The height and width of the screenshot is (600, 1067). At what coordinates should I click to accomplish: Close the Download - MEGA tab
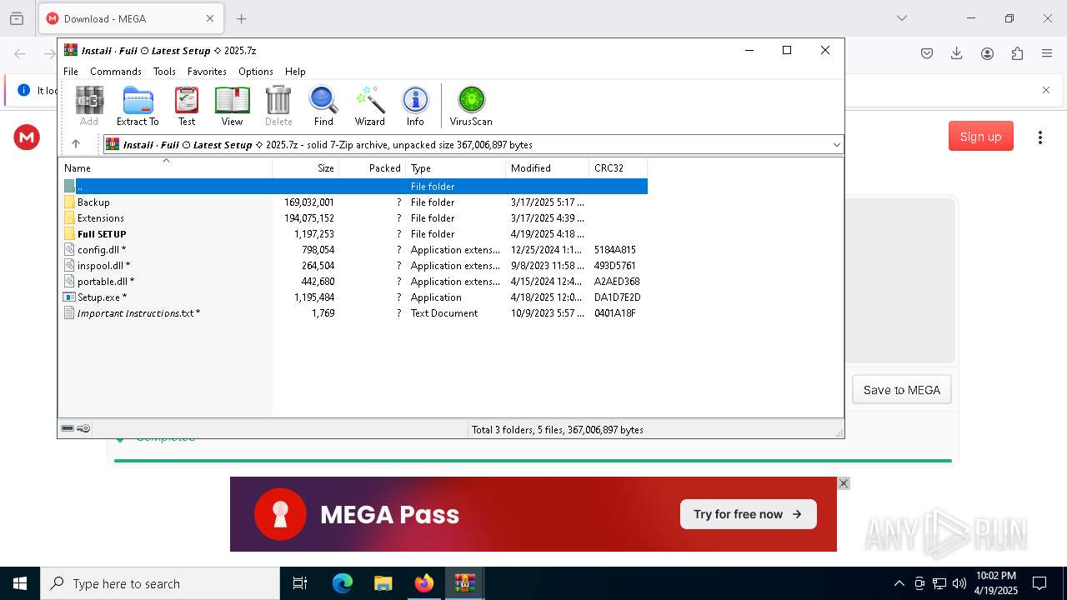coord(210,18)
